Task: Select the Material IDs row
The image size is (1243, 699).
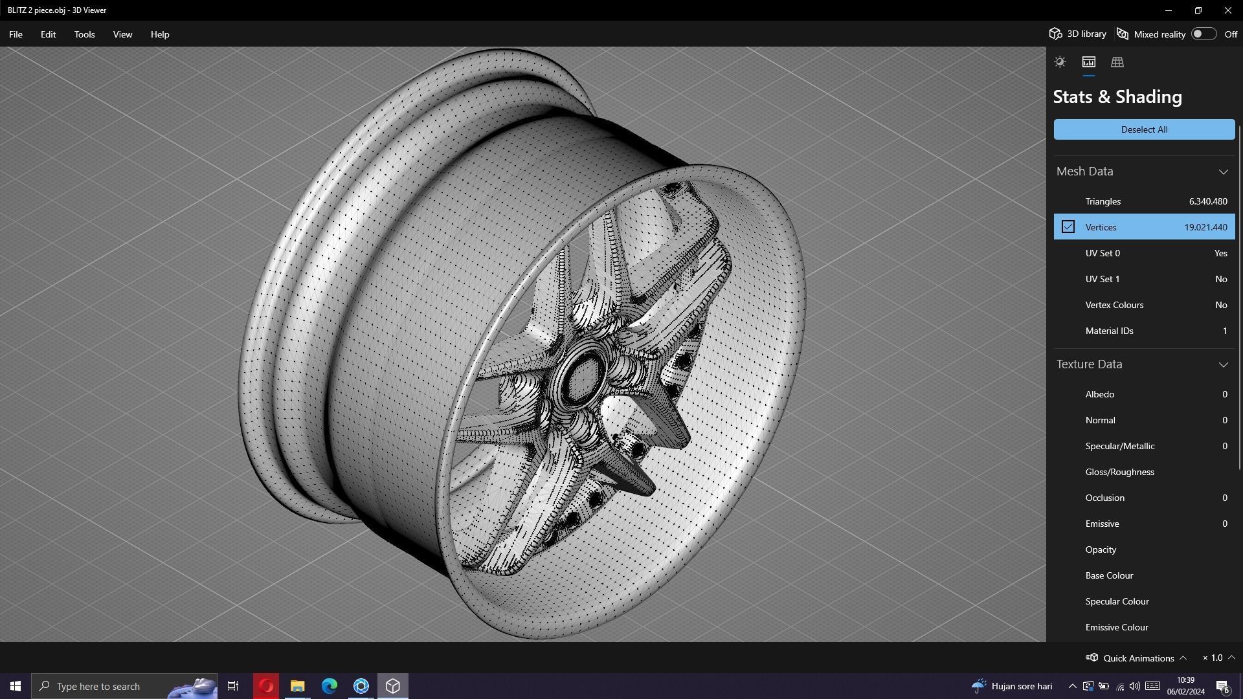Action: [1144, 331]
